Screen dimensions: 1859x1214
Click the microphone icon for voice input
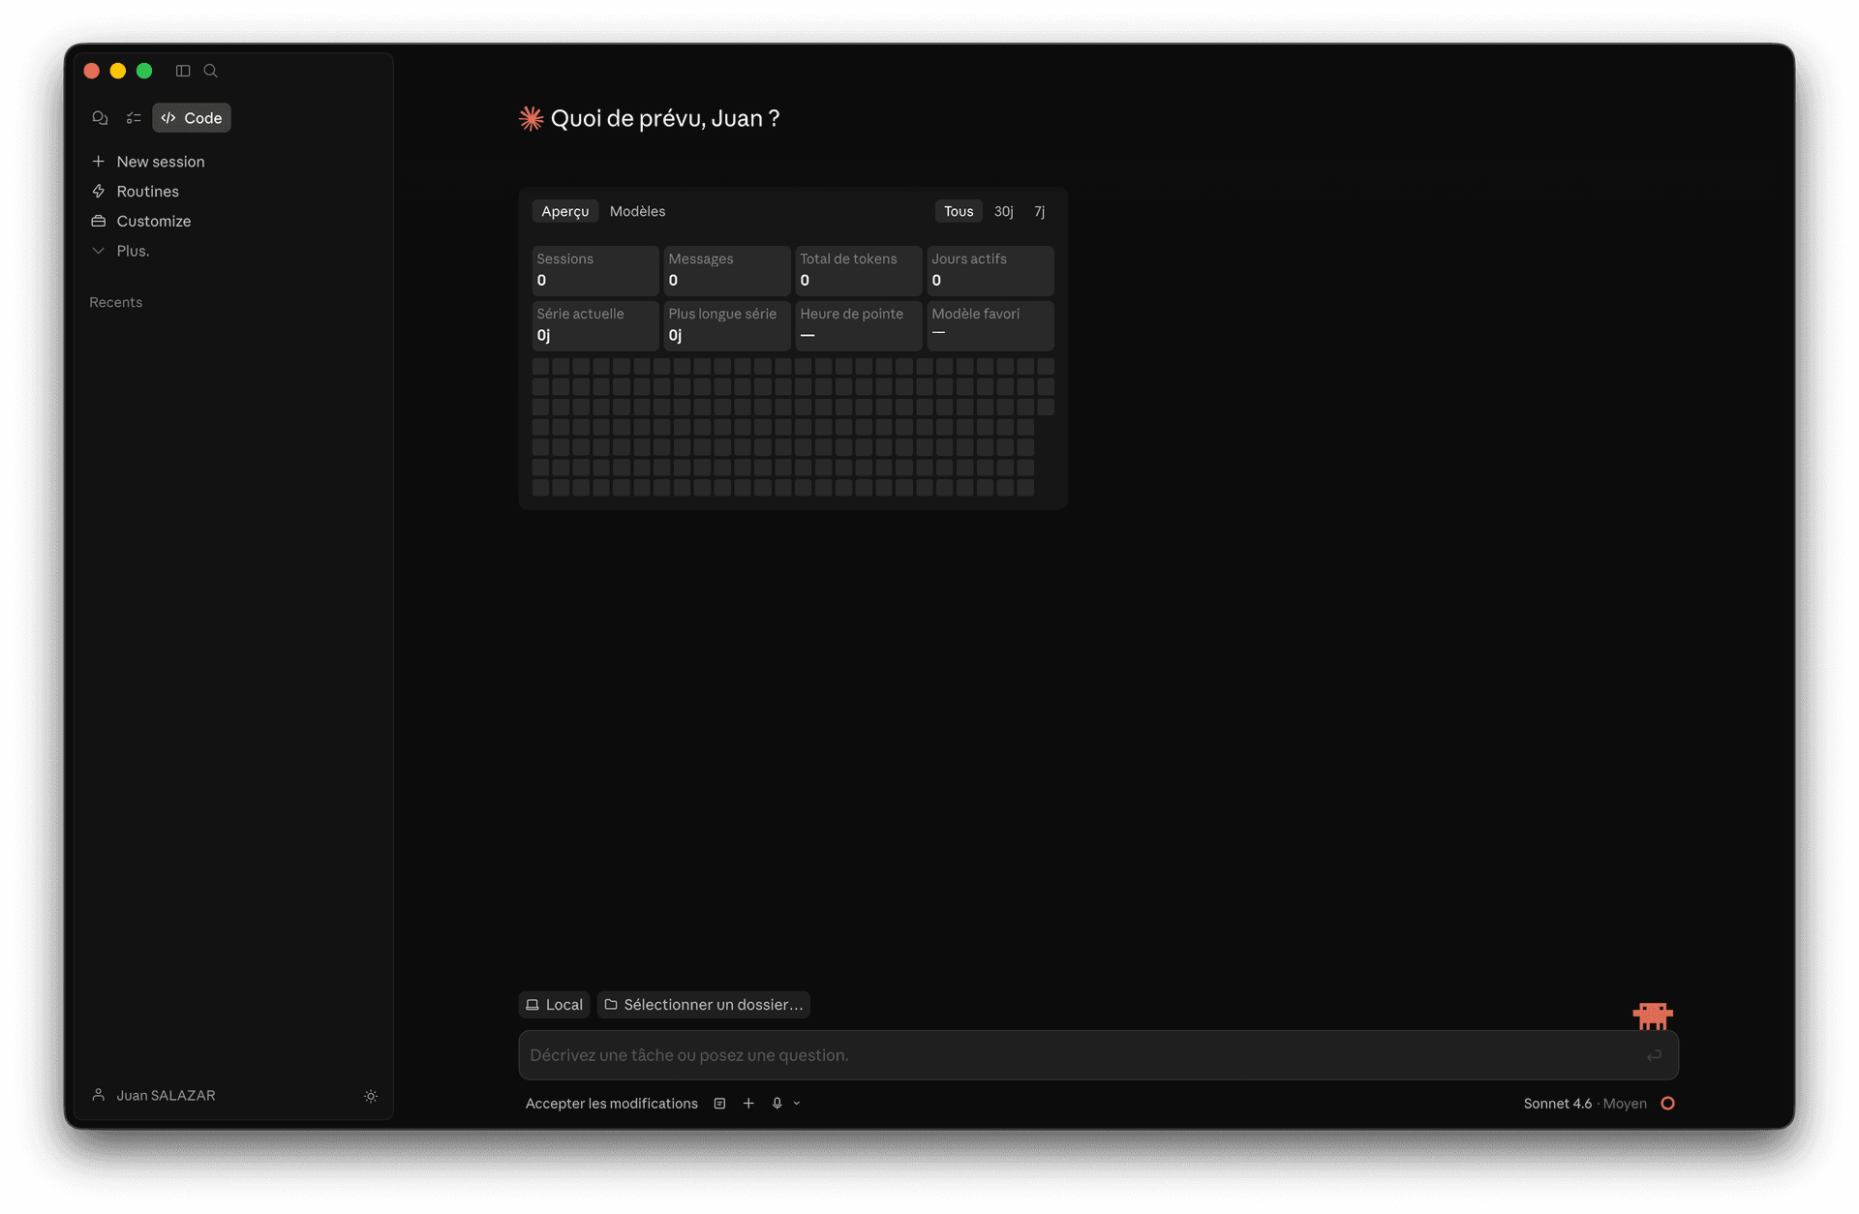[777, 1103]
